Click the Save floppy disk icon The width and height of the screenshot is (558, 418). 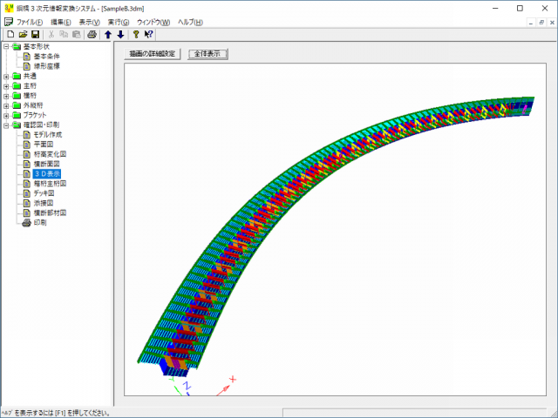36,34
